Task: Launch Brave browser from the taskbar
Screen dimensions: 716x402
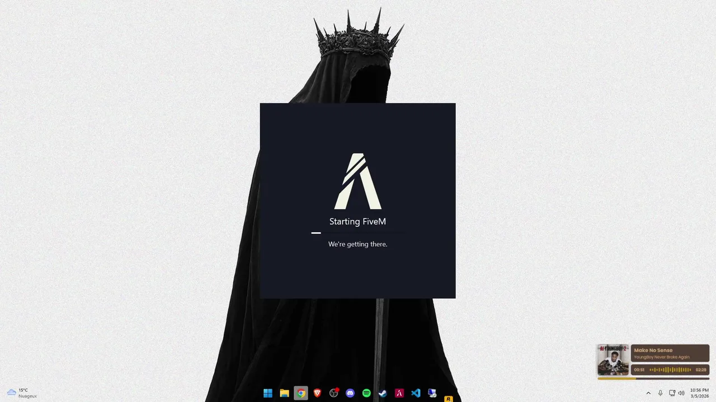Action: click(x=317, y=393)
